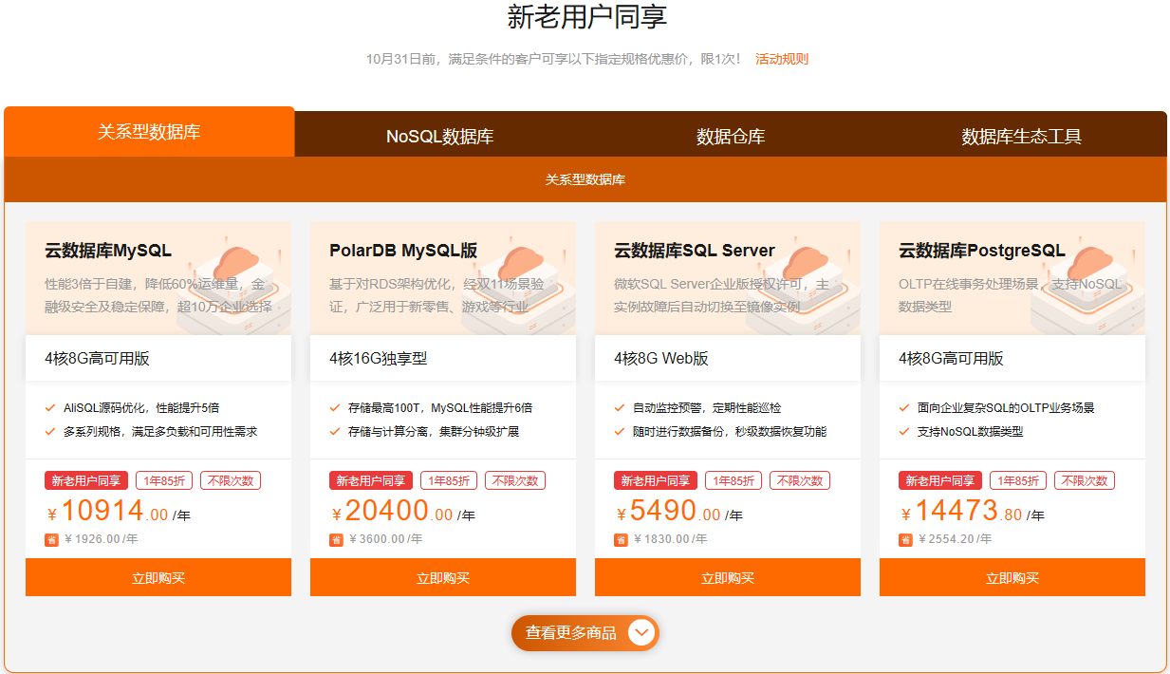1170x674 pixels.
Task: Click the 云数据库PostgreSQL card title
Action: pos(982,251)
